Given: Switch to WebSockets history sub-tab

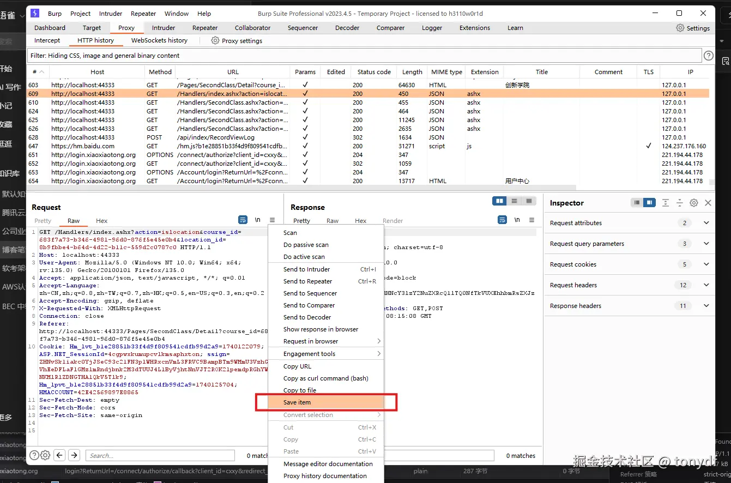Looking at the screenshot, I should click(x=159, y=40).
